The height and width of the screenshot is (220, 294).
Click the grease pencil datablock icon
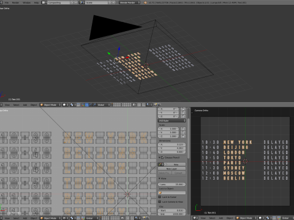[160, 164]
